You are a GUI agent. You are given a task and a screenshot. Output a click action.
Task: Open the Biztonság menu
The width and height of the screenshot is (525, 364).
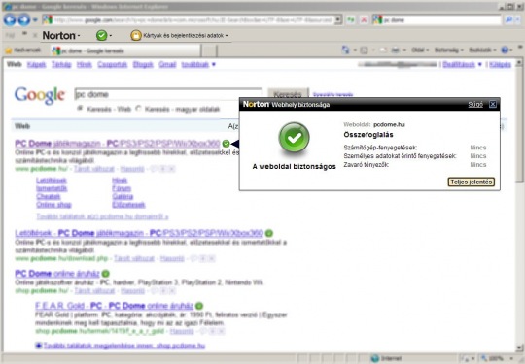coord(448,50)
